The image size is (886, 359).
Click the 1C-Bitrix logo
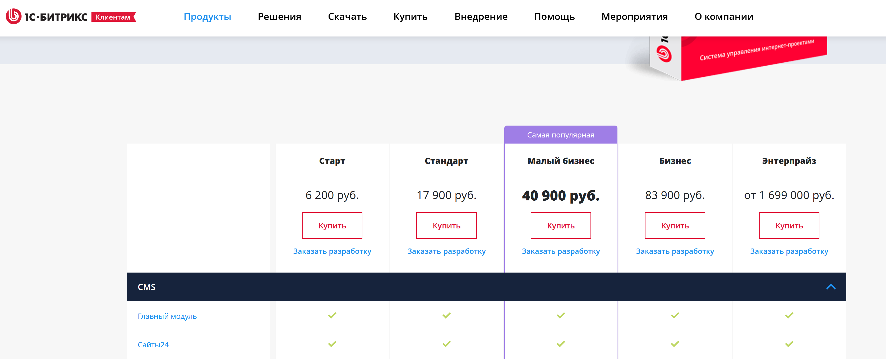[47, 16]
